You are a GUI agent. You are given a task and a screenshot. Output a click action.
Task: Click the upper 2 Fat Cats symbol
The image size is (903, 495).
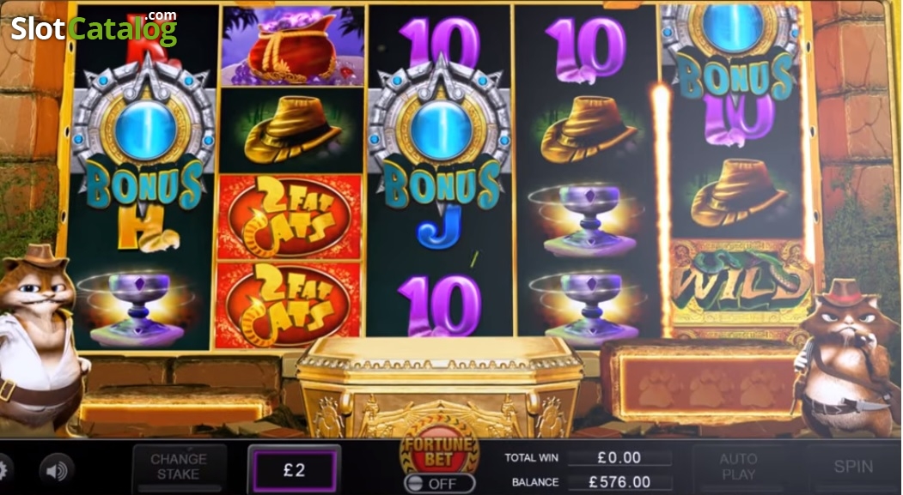[x=290, y=217]
